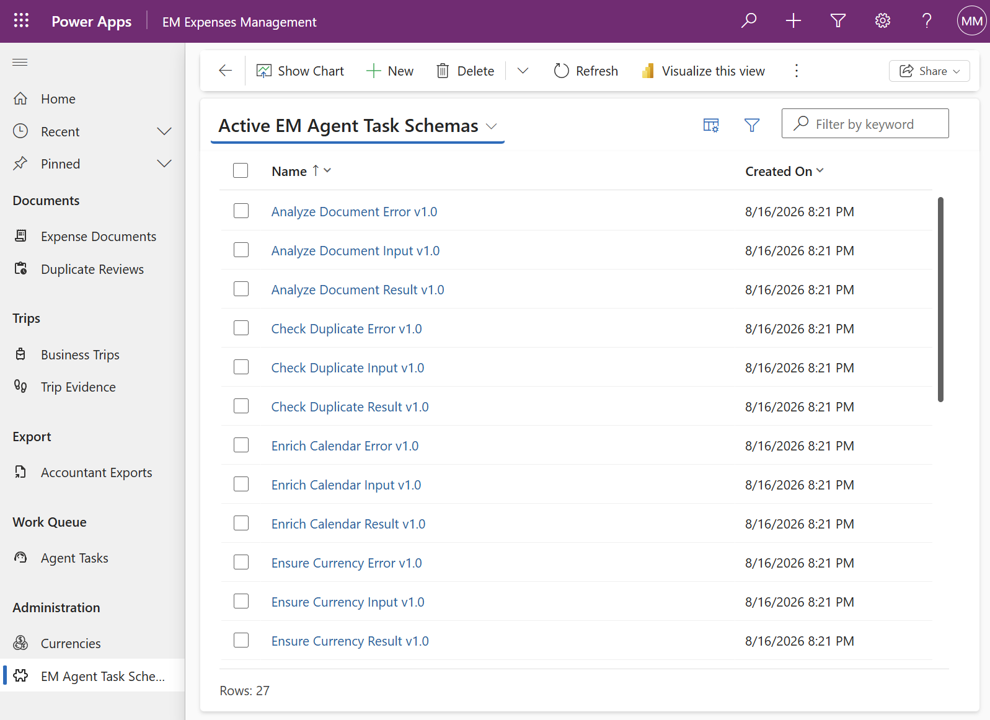Open advanced find funnel in header
Viewport: 990px width, 720px height.
[x=838, y=21]
